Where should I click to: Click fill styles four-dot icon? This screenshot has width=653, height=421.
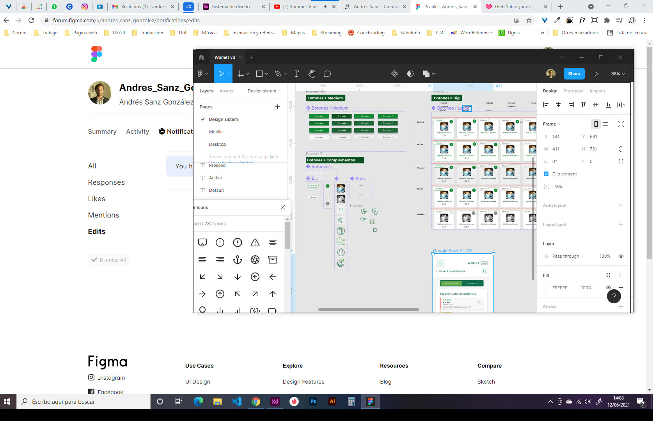(x=608, y=275)
